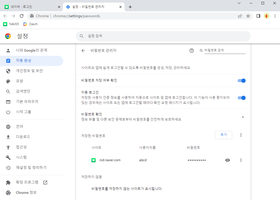280x200 pixels.
Task: Click the 시작 그룹 power icon
Action: tap(8, 112)
